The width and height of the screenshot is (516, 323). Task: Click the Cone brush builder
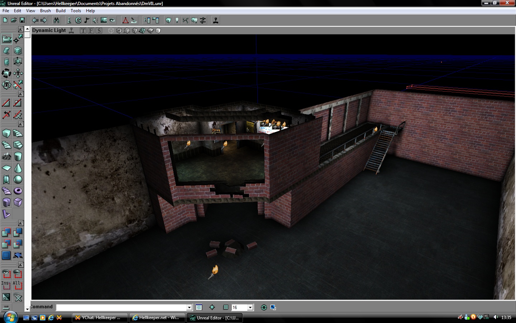[18, 168]
